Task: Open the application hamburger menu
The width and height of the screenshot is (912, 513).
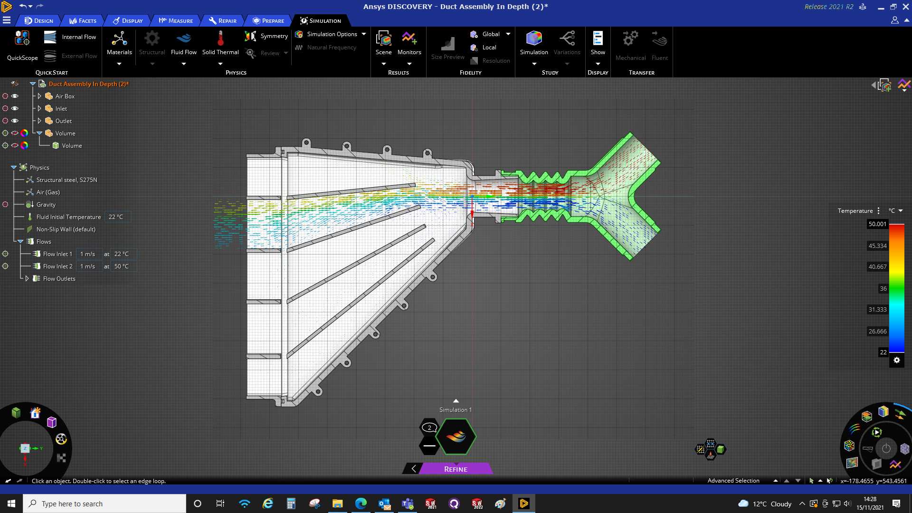Action: [7, 20]
